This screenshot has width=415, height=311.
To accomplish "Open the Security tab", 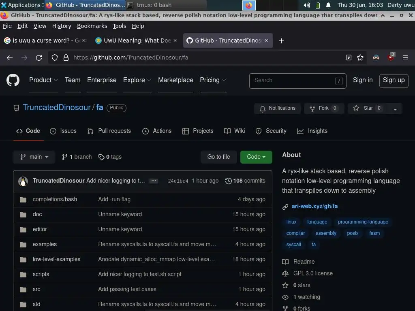I will pos(271,131).
